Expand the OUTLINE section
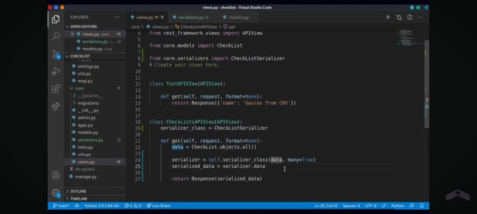This screenshot has height=214, width=477. point(78,191)
